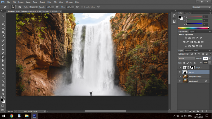Select the Lasso tool

point(3,24)
